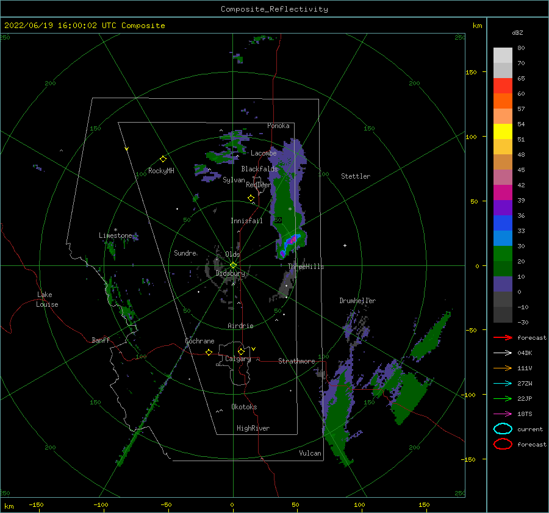Screen dimensions: 549x513
Task: Click the magenta storm core near ThreeHills
Action: 293,240
